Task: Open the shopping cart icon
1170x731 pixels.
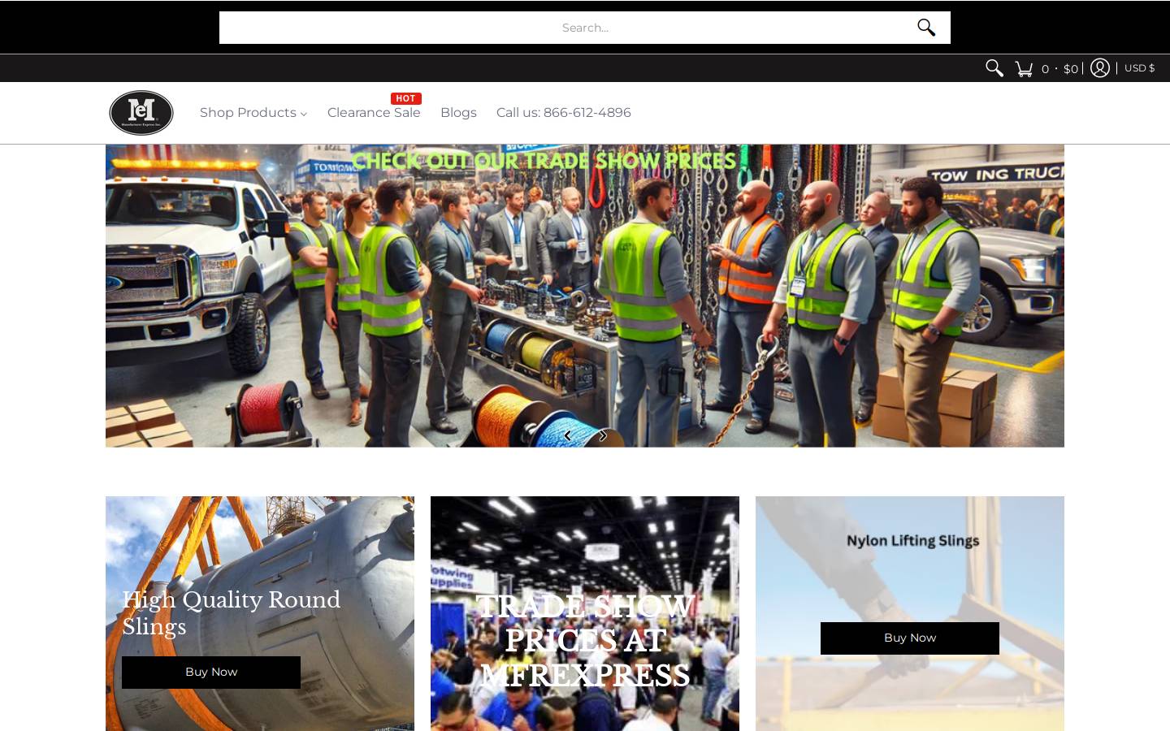Action: (1024, 69)
